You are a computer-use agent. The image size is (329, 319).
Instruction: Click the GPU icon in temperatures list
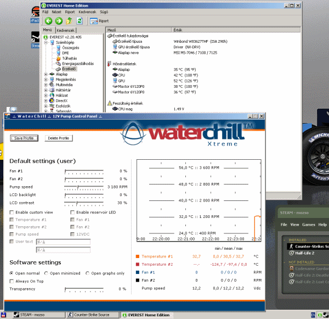pyautogui.click(x=115, y=81)
